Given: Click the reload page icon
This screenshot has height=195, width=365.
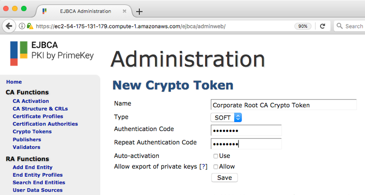Looking at the screenshot, I should click(x=322, y=26).
